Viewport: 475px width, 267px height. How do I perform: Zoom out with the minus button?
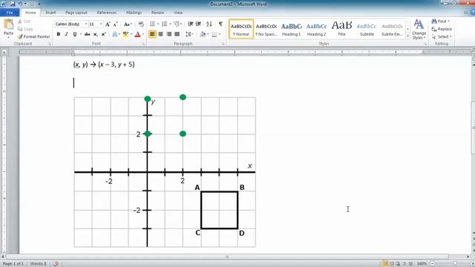click(432, 264)
